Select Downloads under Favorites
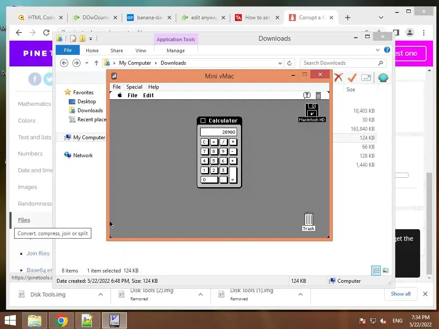The height and width of the screenshot is (329, 439). tap(90, 110)
